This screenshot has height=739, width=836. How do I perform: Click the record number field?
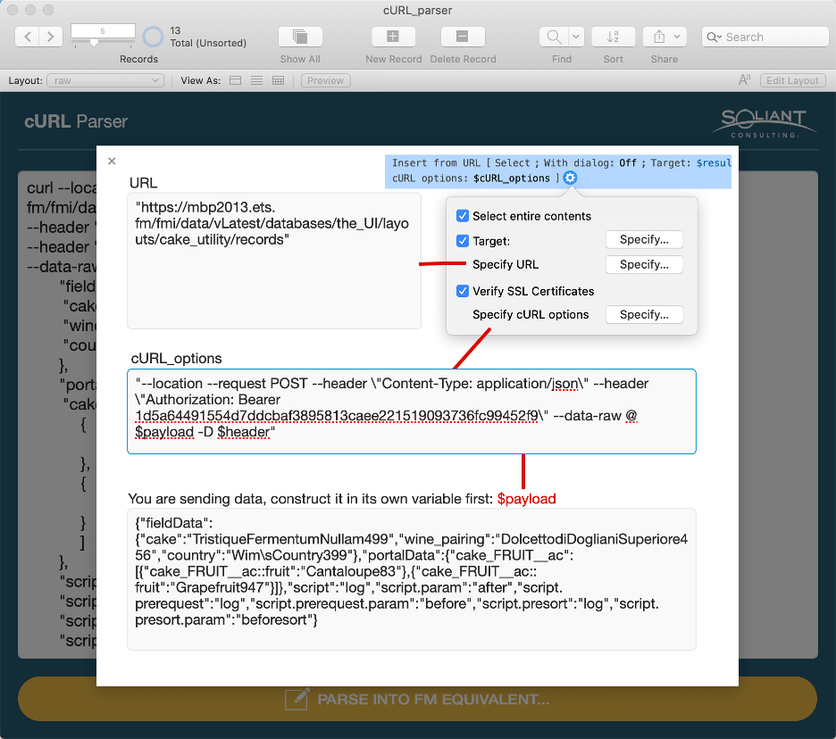coord(103,31)
